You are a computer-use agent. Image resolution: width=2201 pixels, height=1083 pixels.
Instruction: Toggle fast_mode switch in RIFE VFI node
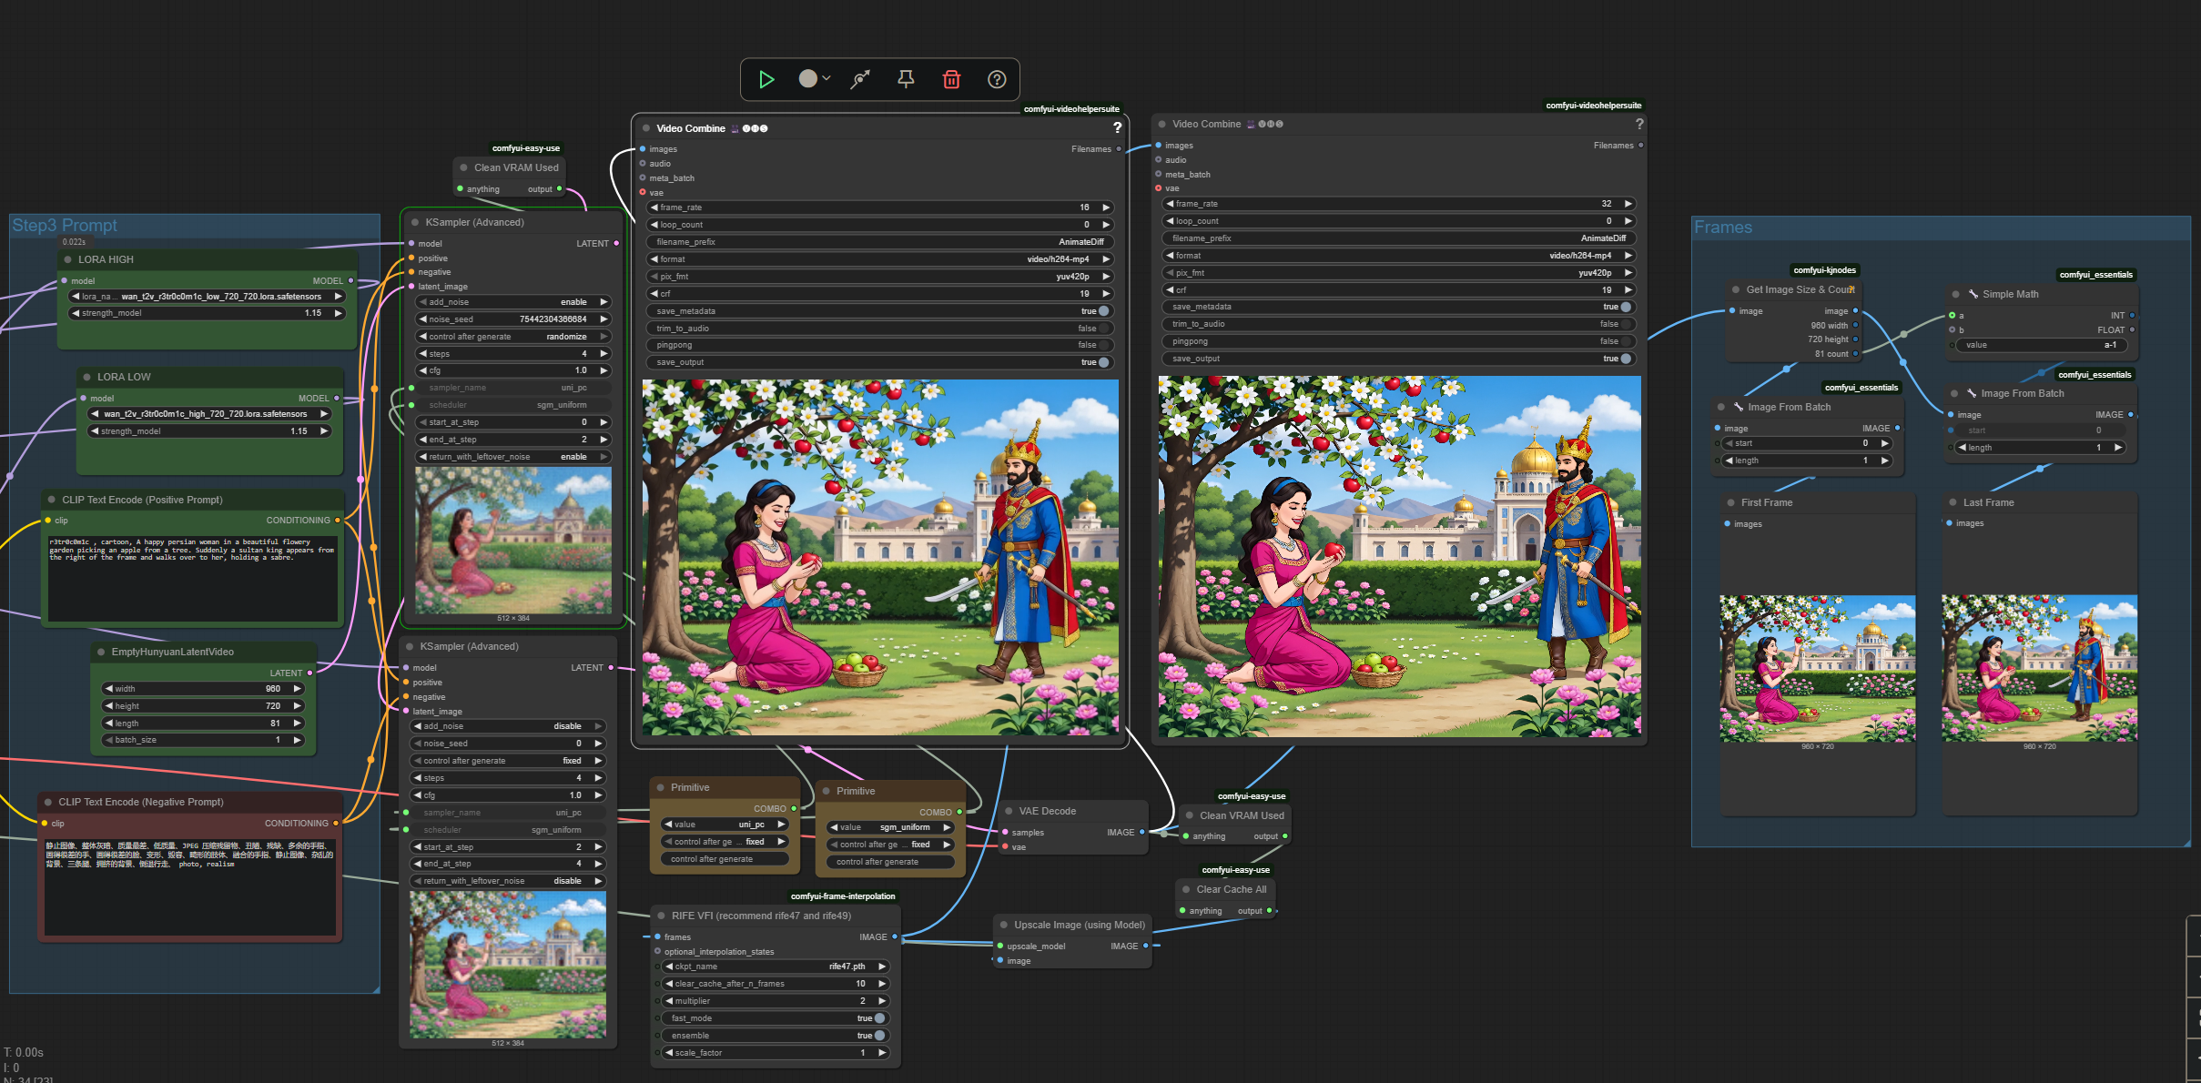point(879,1018)
